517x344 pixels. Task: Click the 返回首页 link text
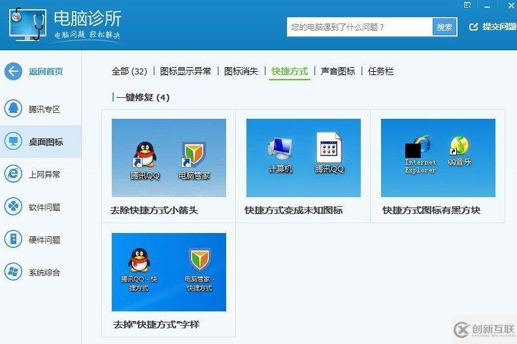coord(46,71)
